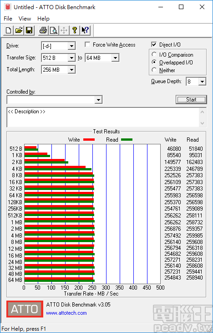Click the ATTO Disk Benchmark v3.05 text

point(78,305)
